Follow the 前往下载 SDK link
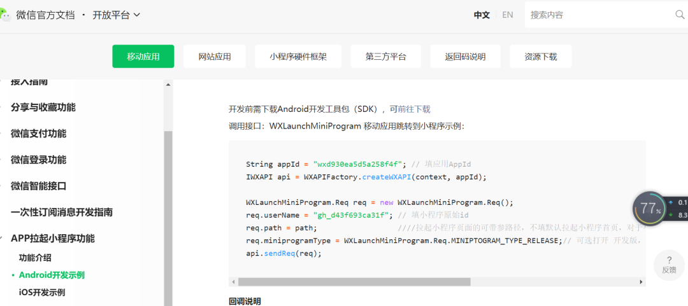This screenshot has width=688, height=306. coord(414,109)
